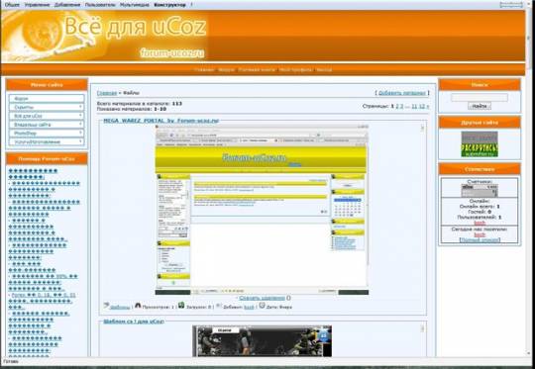Open the MEGA WAREZ PORTAL screenshot preview
This screenshot has width=535, height=369.
tap(262, 210)
